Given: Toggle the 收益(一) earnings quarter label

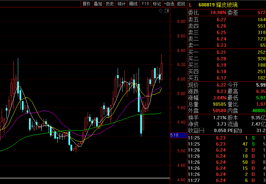Looking at the screenshot, I should (196, 130).
